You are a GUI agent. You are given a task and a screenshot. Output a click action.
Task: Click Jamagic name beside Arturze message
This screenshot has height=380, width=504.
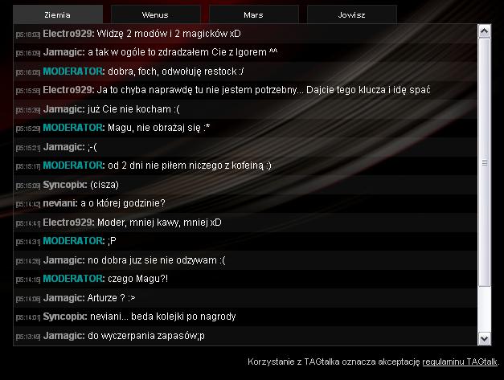click(64, 298)
